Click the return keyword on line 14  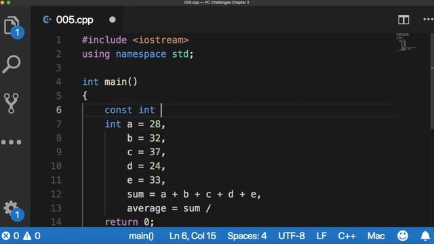tap(121, 222)
